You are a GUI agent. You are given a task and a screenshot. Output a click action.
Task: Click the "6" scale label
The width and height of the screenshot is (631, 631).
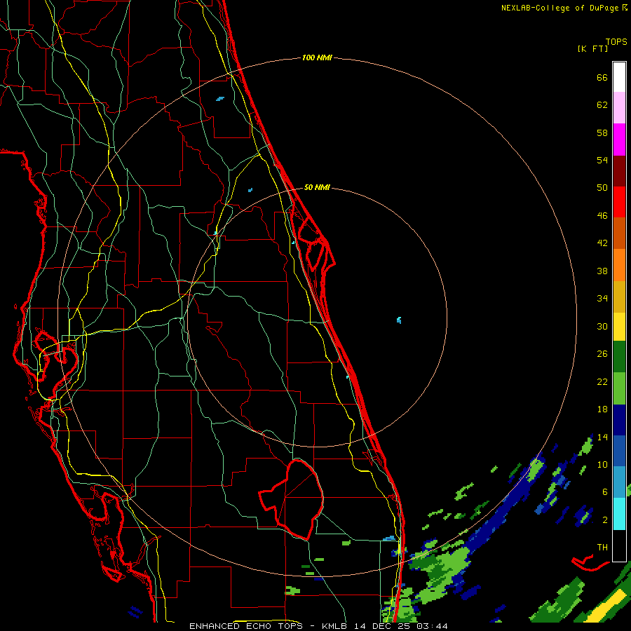[604, 492]
